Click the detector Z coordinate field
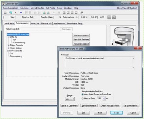Viewport: 144px width, 119px height. pos(101,17)
